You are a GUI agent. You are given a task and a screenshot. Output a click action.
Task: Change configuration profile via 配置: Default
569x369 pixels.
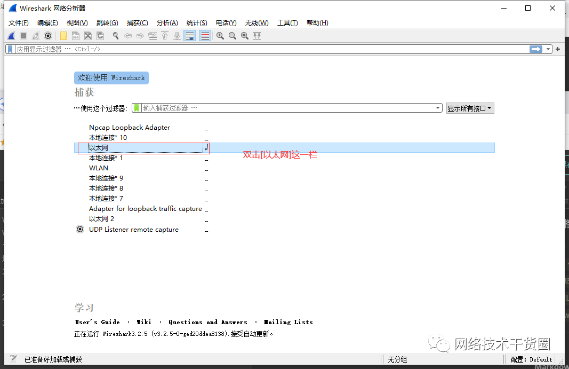click(531, 359)
